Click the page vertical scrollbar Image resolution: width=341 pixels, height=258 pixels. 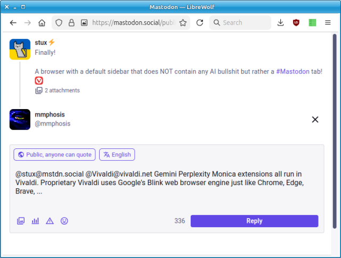(x=335, y=131)
